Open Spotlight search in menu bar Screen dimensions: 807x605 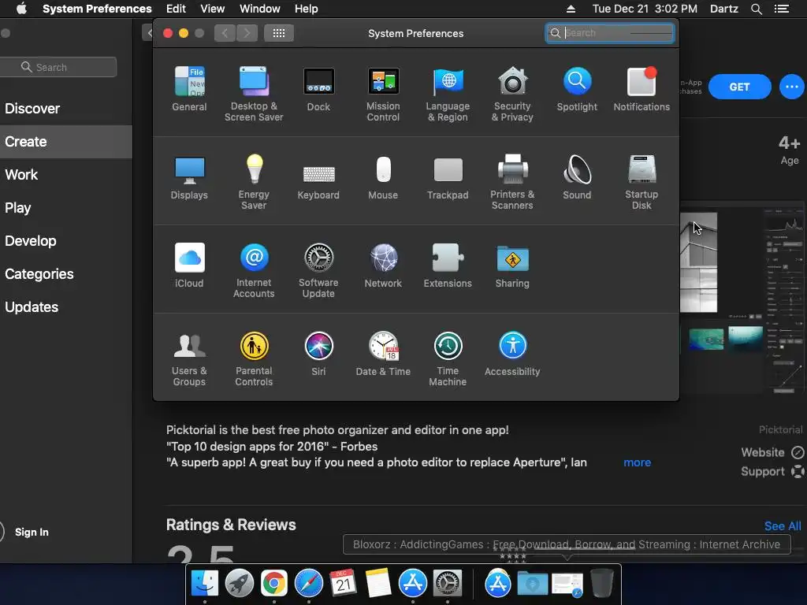point(756,9)
